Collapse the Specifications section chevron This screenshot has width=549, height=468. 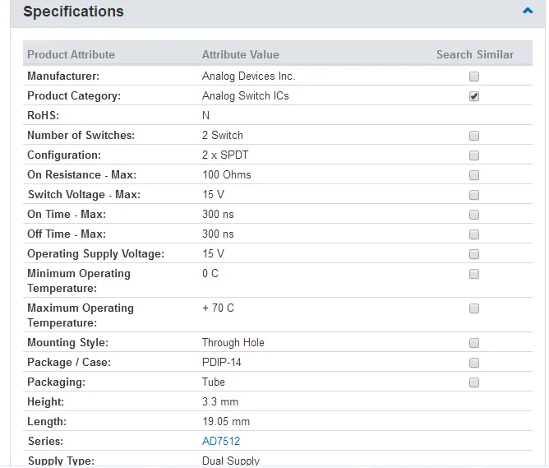click(x=528, y=11)
